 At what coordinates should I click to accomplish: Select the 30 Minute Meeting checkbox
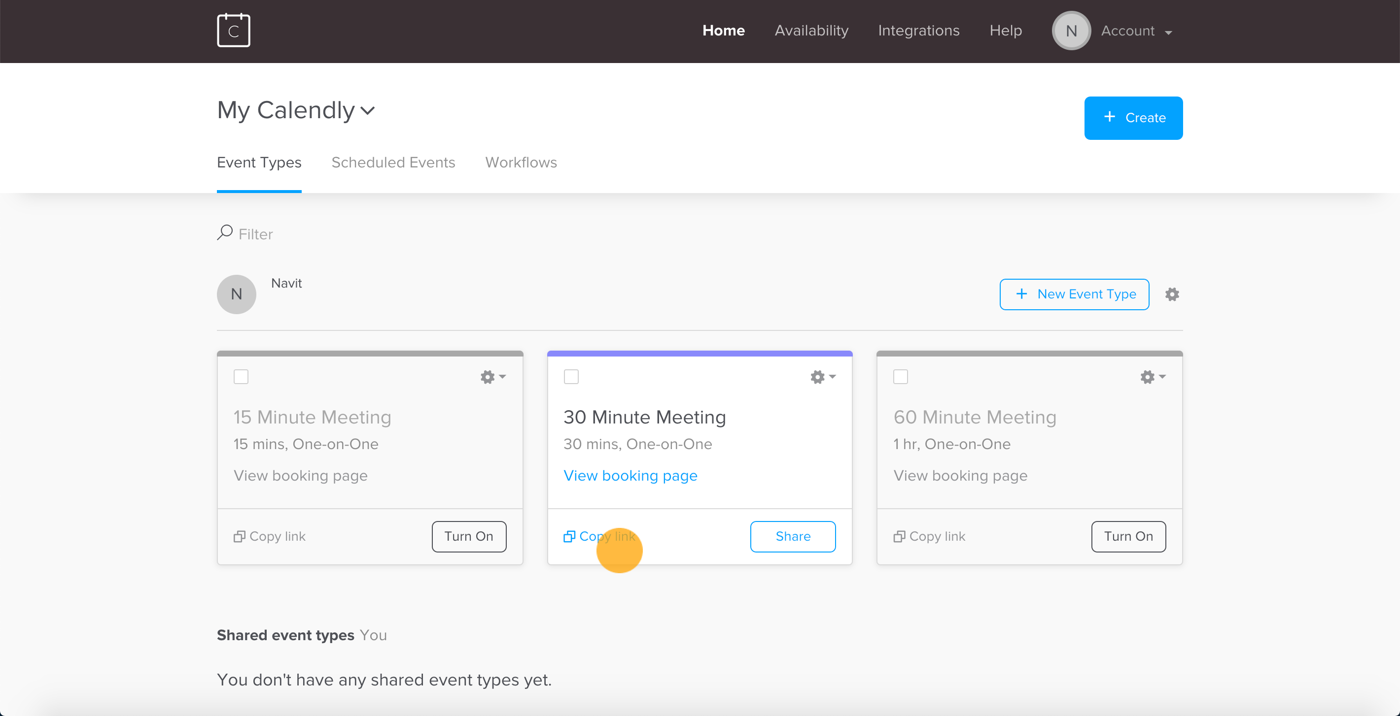[x=571, y=377]
